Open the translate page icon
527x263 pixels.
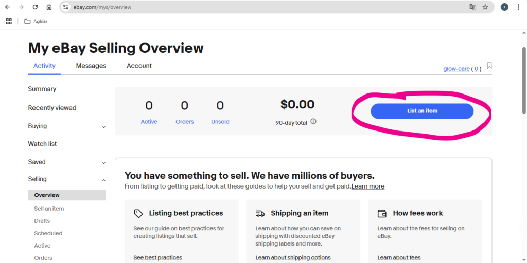tap(472, 7)
